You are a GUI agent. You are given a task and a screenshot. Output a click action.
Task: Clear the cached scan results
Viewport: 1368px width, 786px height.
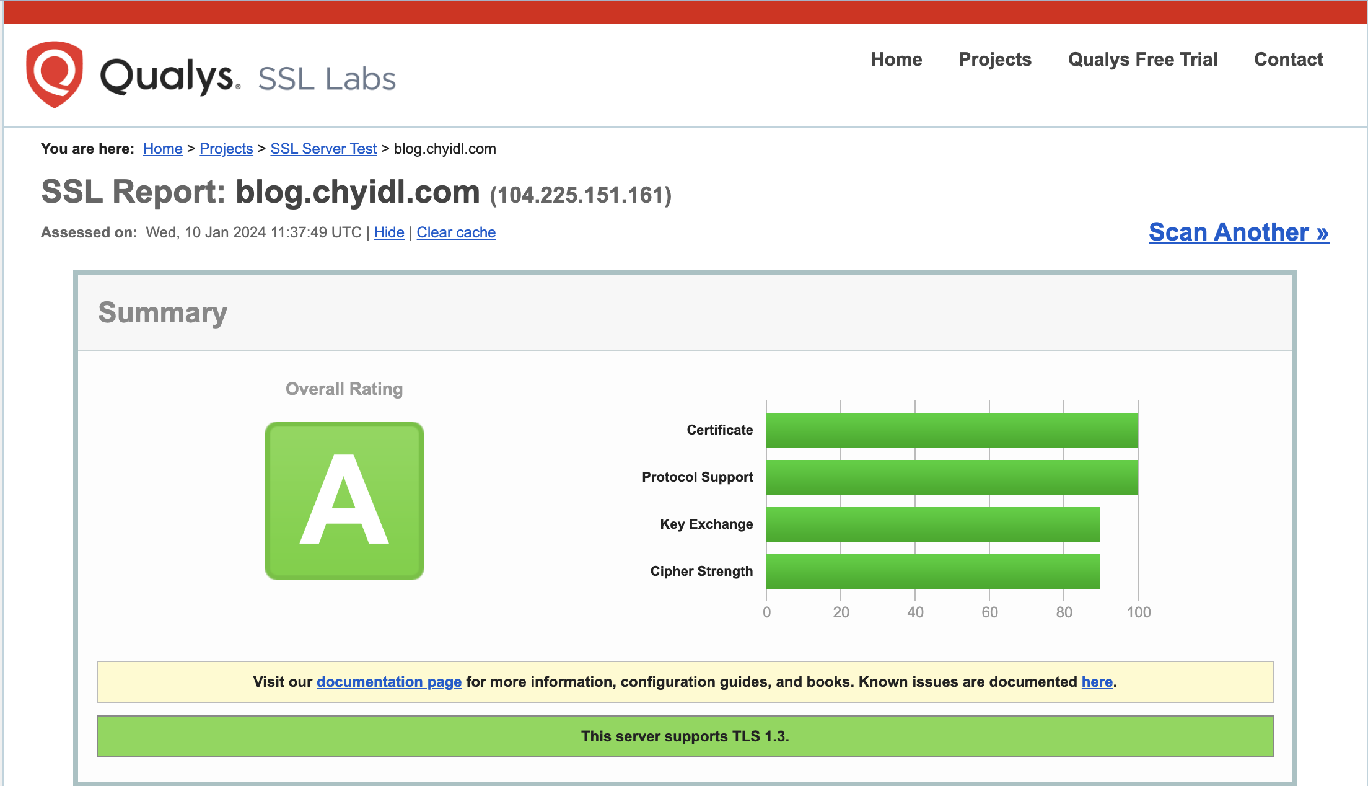[x=456, y=232]
